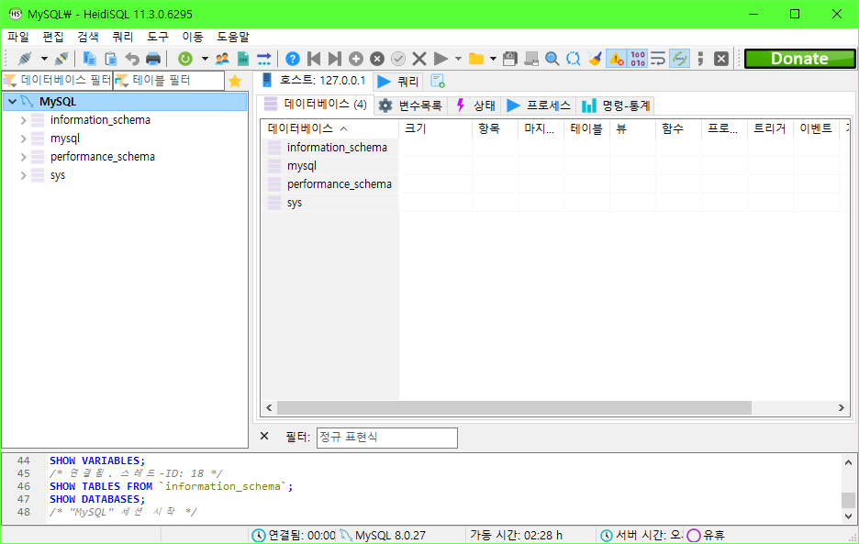Click the Find text magnifier icon

tap(552, 59)
